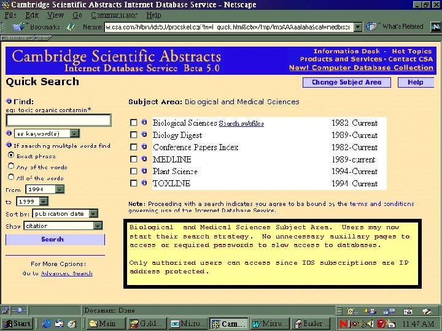The image size is (442, 331).
Task: Check the Conference Papers Index checkbox
Action: [x=134, y=147]
